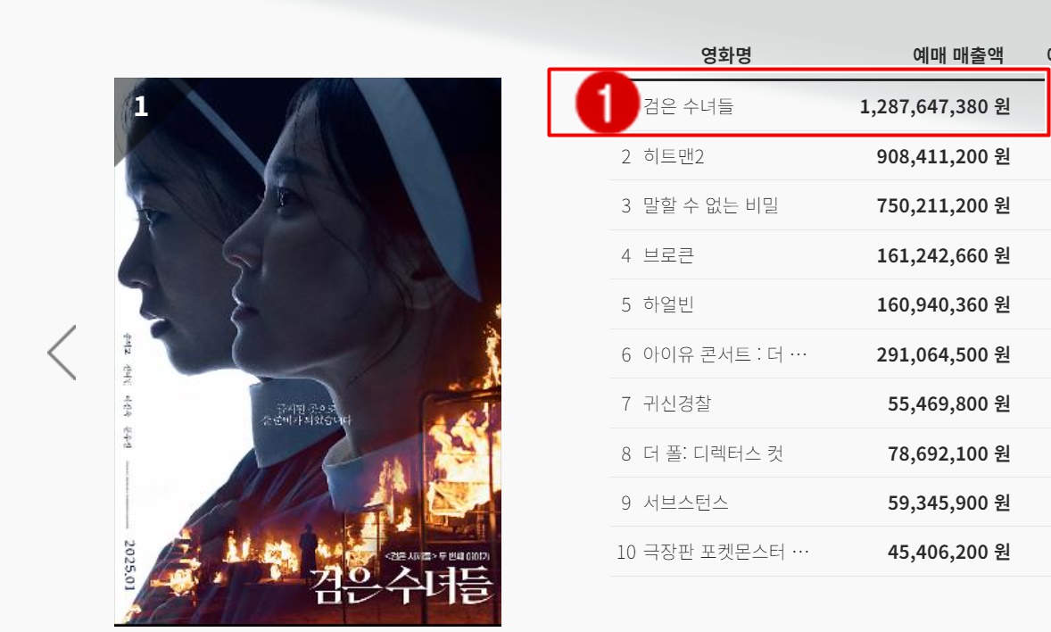Click the 예매 매출액 column header
This screenshot has width=1051, height=632.
[x=958, y=55]
